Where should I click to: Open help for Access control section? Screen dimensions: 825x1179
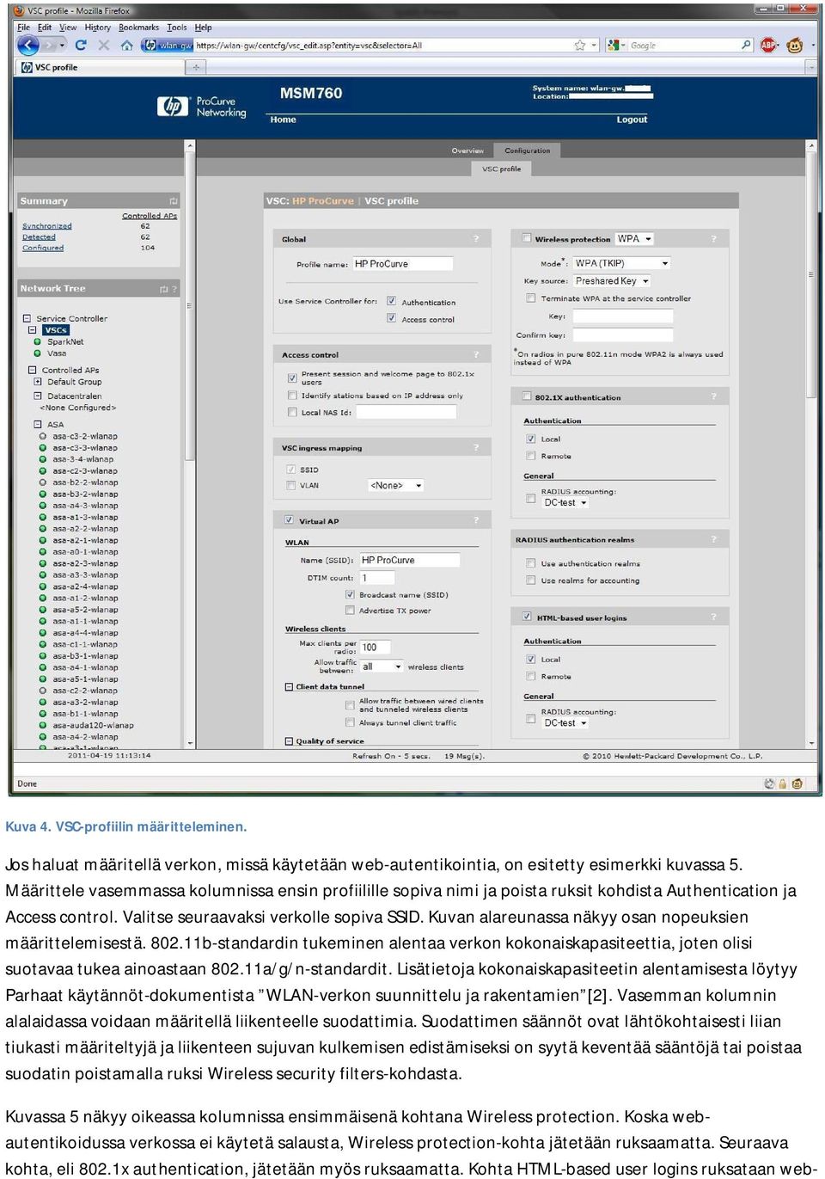476,354
